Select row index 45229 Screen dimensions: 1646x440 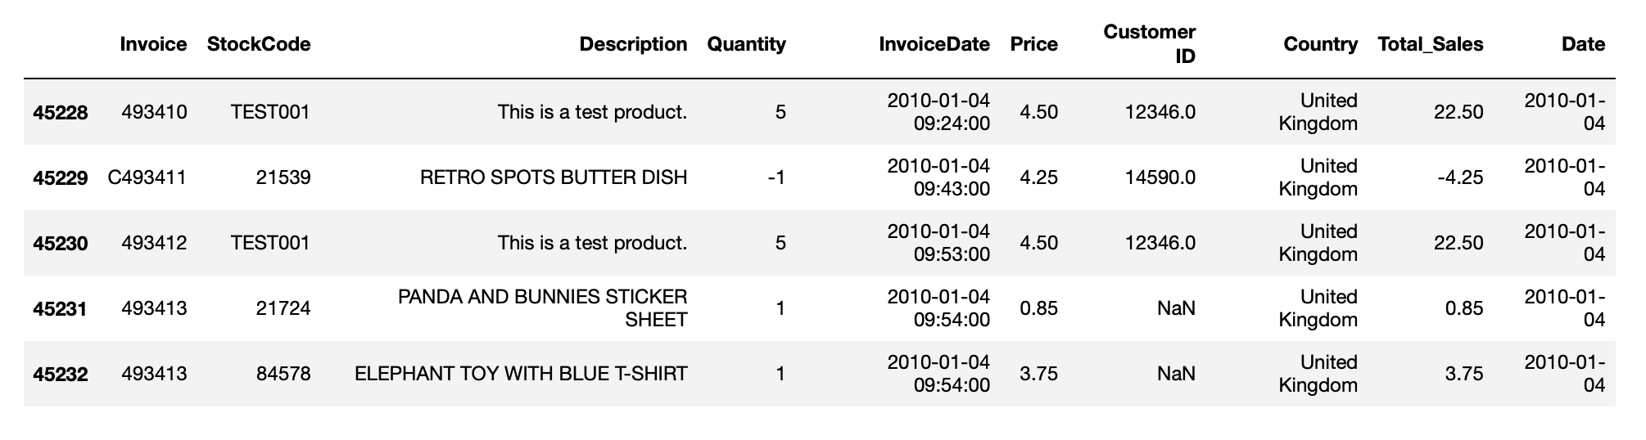point(61,177)
